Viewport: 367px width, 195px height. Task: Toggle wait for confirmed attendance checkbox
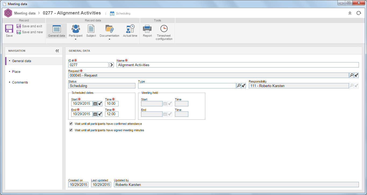click(71, 124)
